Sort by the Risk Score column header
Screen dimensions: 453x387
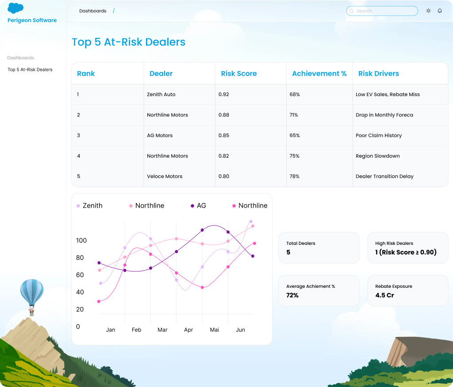[239, 74]
